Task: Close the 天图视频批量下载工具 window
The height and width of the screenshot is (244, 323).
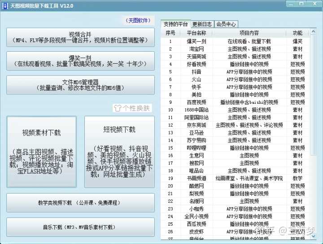Action: point(314,4)
